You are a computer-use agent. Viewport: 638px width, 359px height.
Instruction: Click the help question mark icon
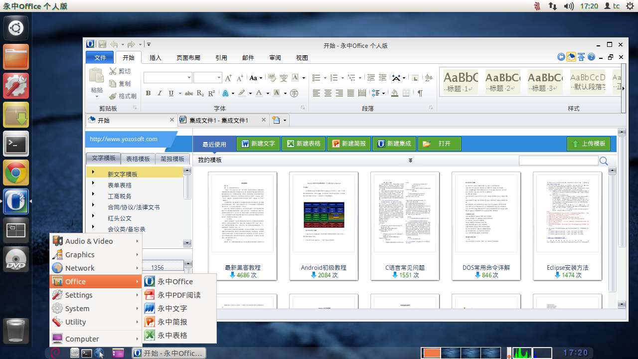pos(591,57)
